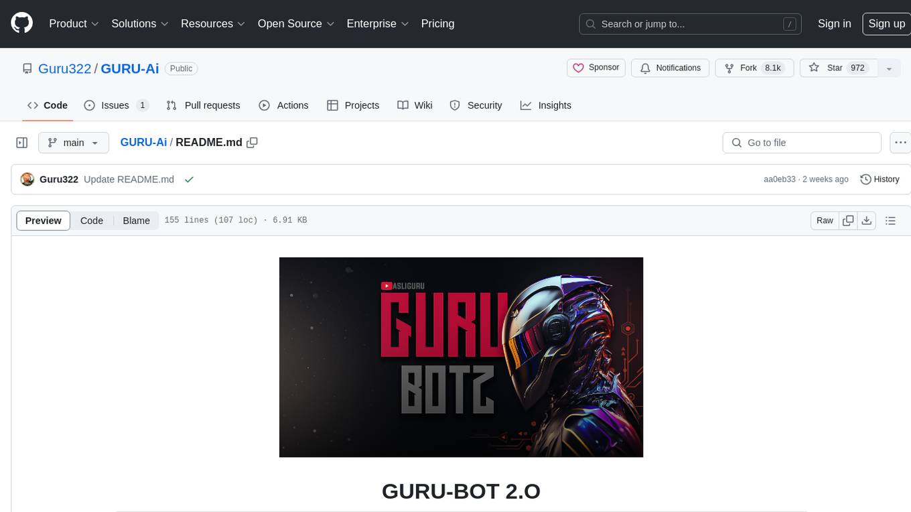Viewport: 911px width, 512px height.
Task: Expand the Enterprise menu
Action: point(377,23)
